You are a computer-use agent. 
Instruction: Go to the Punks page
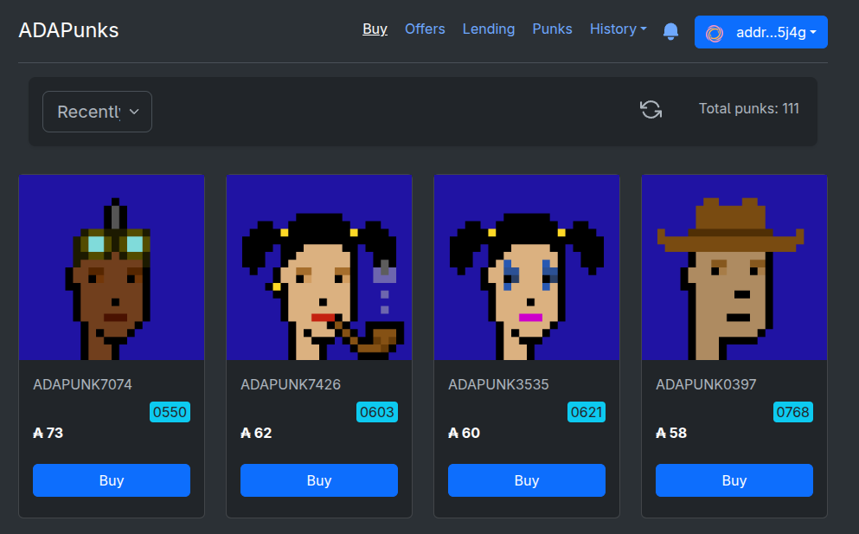552,29
